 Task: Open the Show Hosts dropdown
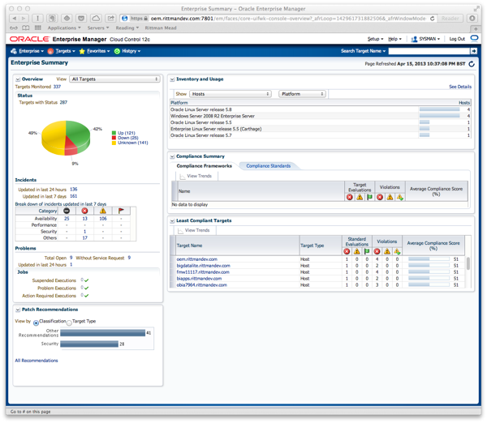(x=231, y=94)
